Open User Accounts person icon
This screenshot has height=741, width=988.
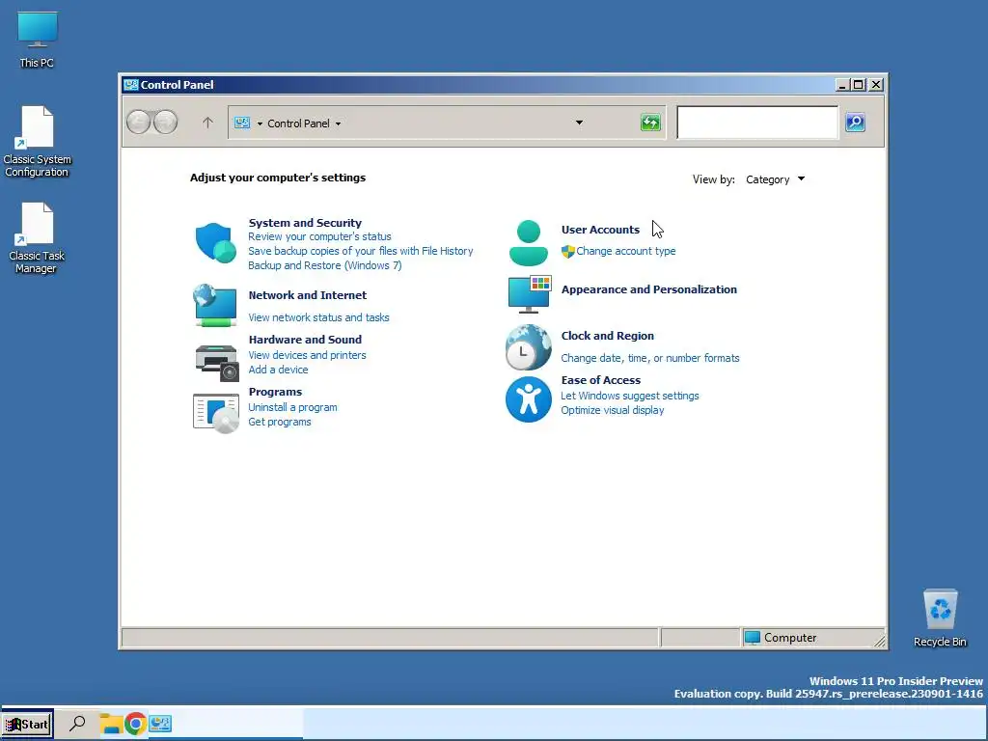click(x=528, y=242)
